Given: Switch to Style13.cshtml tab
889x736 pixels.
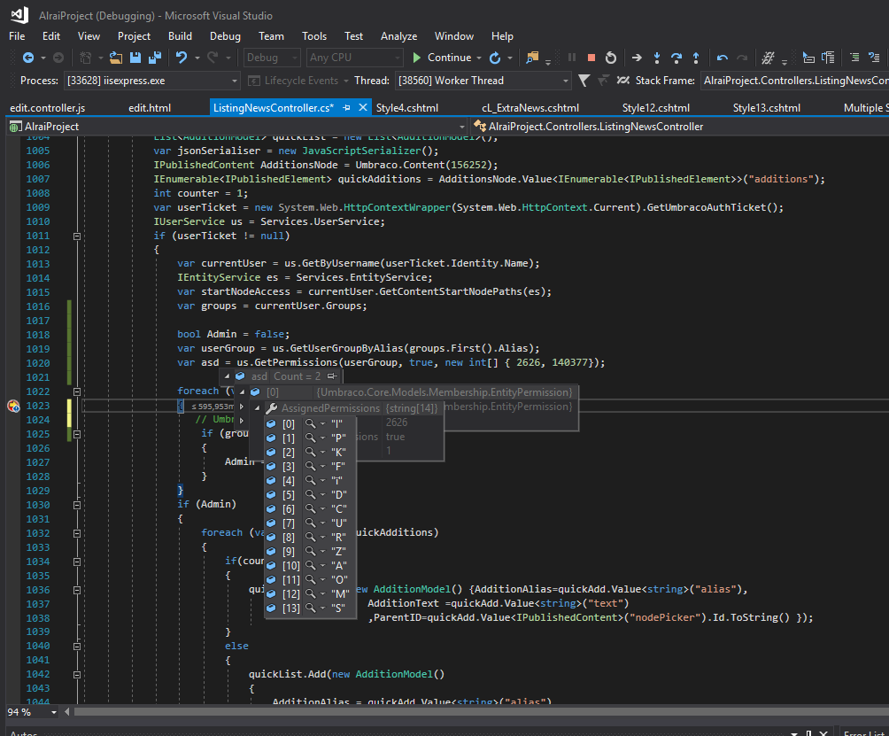Looking at the screenshot, I should (x=767, y=108).
